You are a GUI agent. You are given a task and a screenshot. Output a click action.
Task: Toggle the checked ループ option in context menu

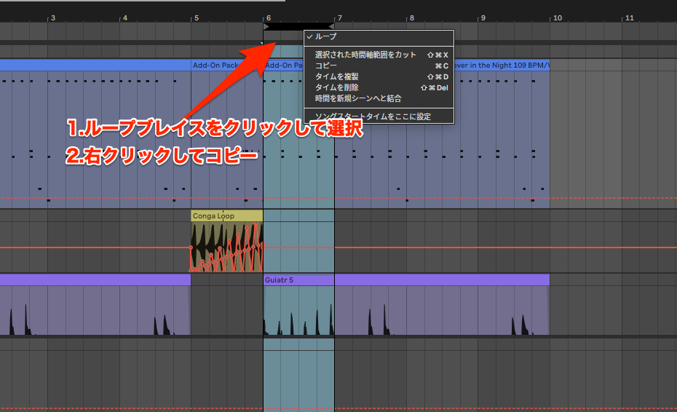[326, 36]
